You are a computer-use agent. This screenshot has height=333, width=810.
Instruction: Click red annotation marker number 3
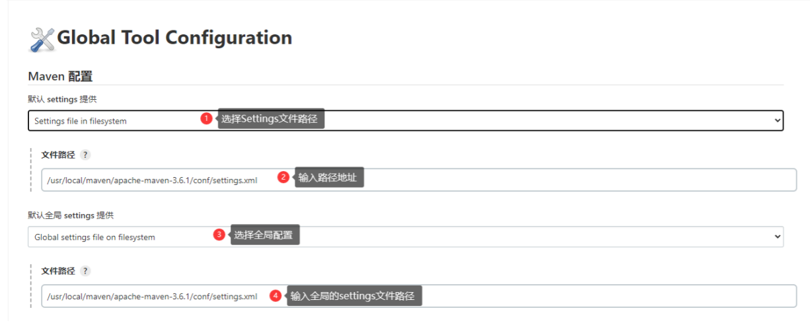click(x=219, y=235)
